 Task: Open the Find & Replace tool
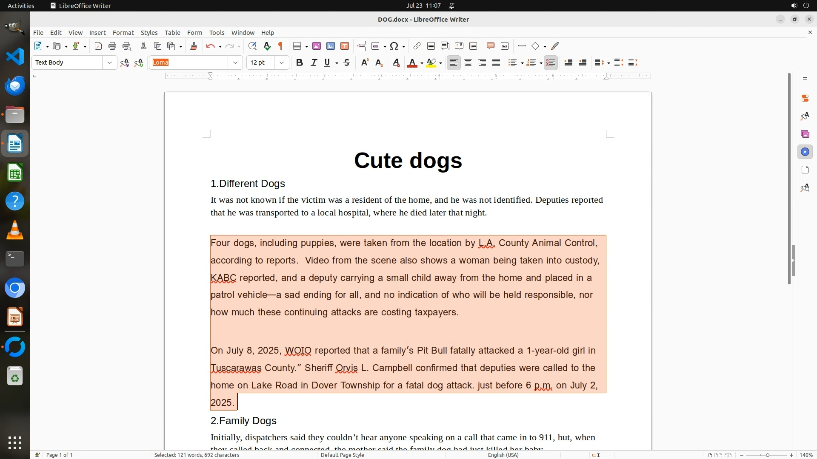(x=252, y=46)
